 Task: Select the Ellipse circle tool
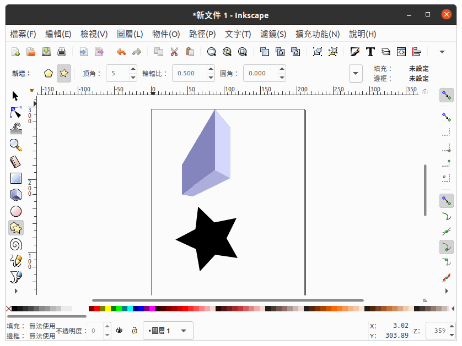coord(16,211)
